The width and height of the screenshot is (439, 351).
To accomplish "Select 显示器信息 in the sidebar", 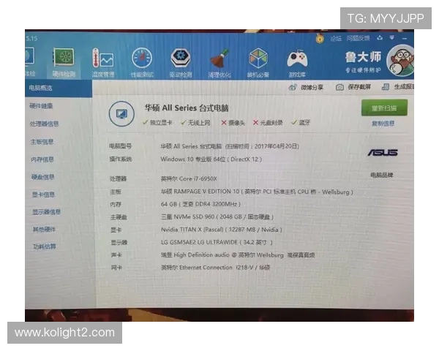I will [47, 212].
